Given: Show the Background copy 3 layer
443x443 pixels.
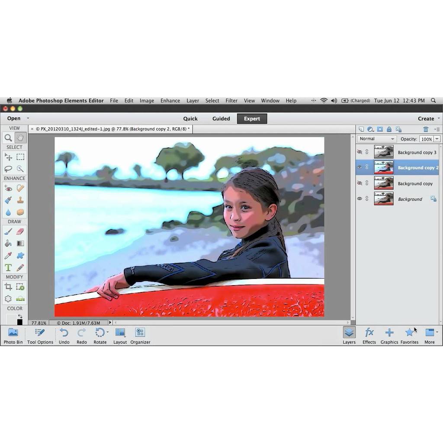Looking at the screenshot, I should [360, 152].
